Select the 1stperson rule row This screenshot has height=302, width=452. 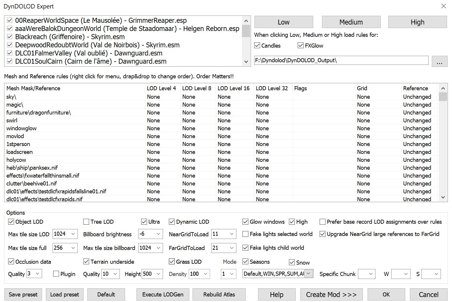pyautogui.click(x=221, y=144)
